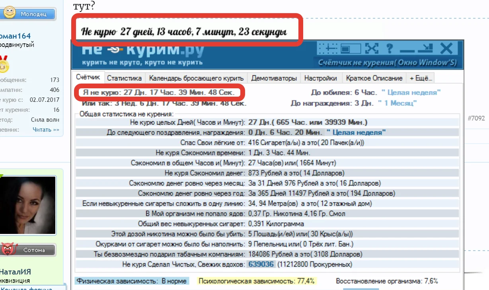Image resolution: width=489 pixels, height=290 pixels.
Task: Click the Молодец reputation button
Action: [28, 14]
